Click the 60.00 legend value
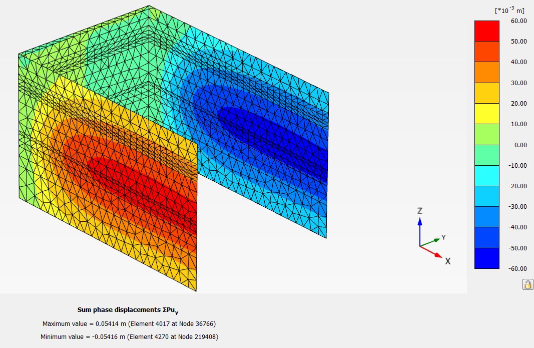 [x=518, y=21]
